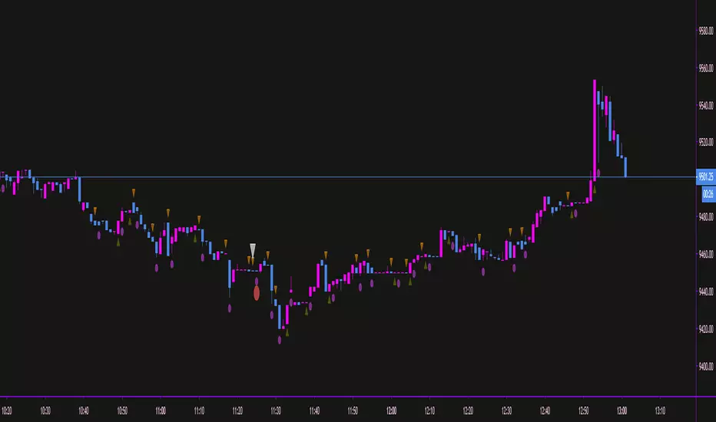Click the 9540.00 price axis label

[705, 105]
